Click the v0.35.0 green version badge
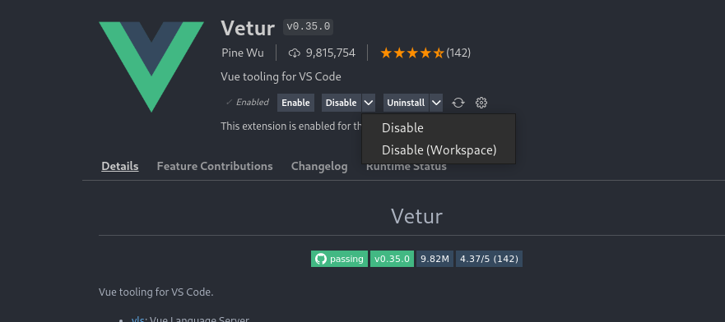725x322 pixels. pos(392,259)
